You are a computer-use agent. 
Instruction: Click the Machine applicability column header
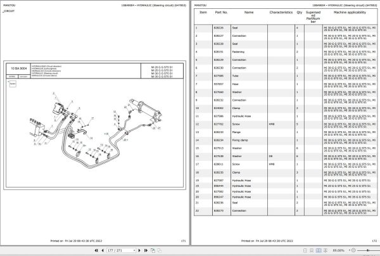[350, 13]
